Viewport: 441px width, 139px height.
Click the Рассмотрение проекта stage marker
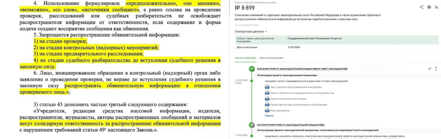[x=252, y=125]
